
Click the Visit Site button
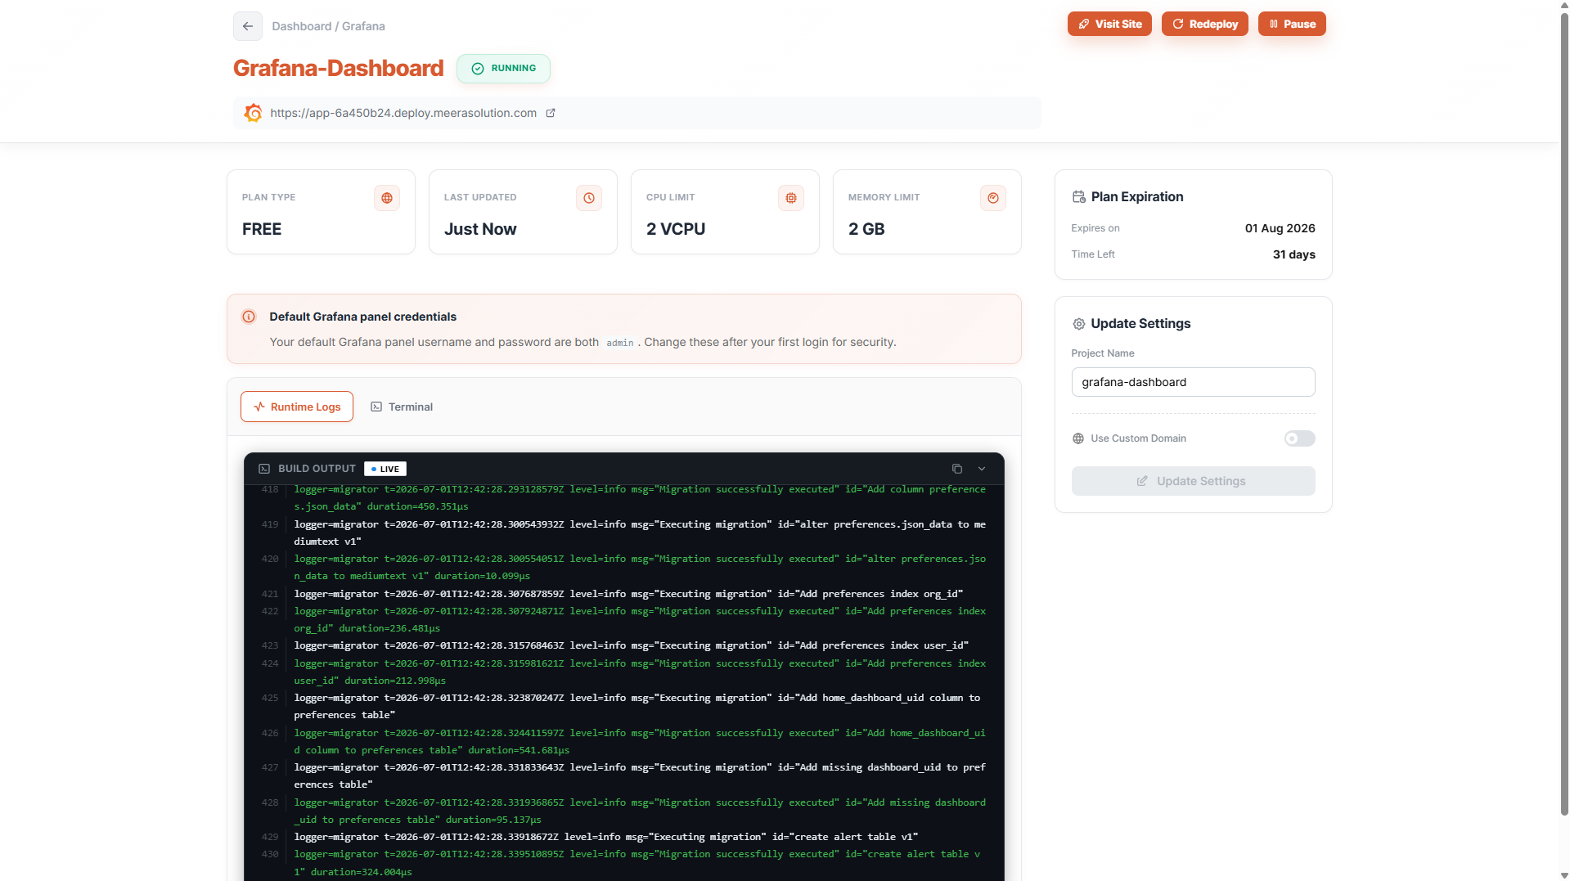click(x=1109, y=24)
